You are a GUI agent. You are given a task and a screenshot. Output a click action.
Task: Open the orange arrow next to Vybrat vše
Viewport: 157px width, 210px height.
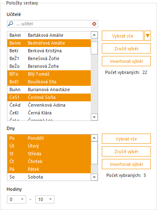[x=148, y=36]
